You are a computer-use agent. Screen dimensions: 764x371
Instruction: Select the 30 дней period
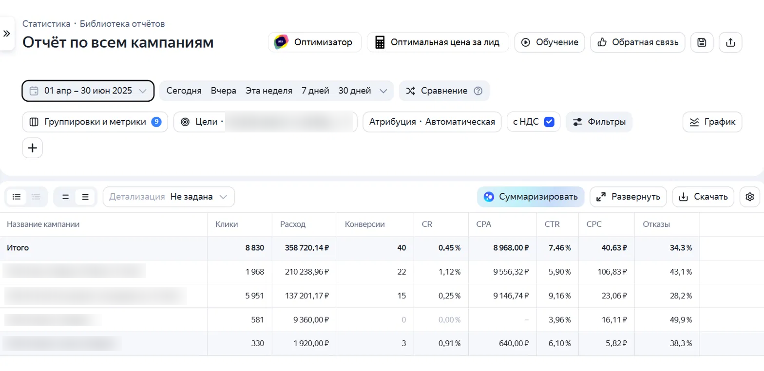point(355,91)
